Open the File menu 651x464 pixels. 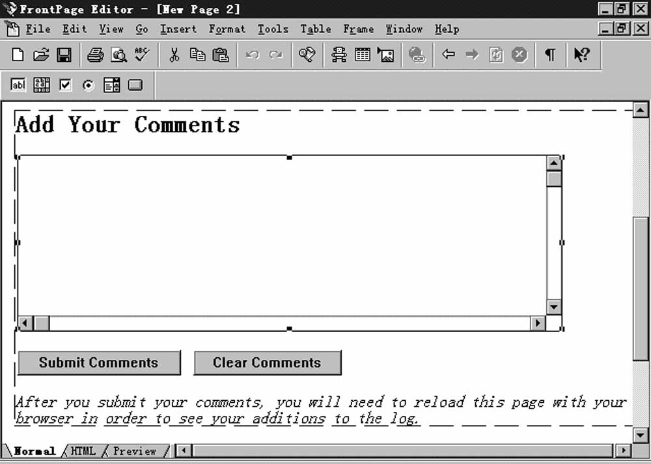(x=38, y=29)
